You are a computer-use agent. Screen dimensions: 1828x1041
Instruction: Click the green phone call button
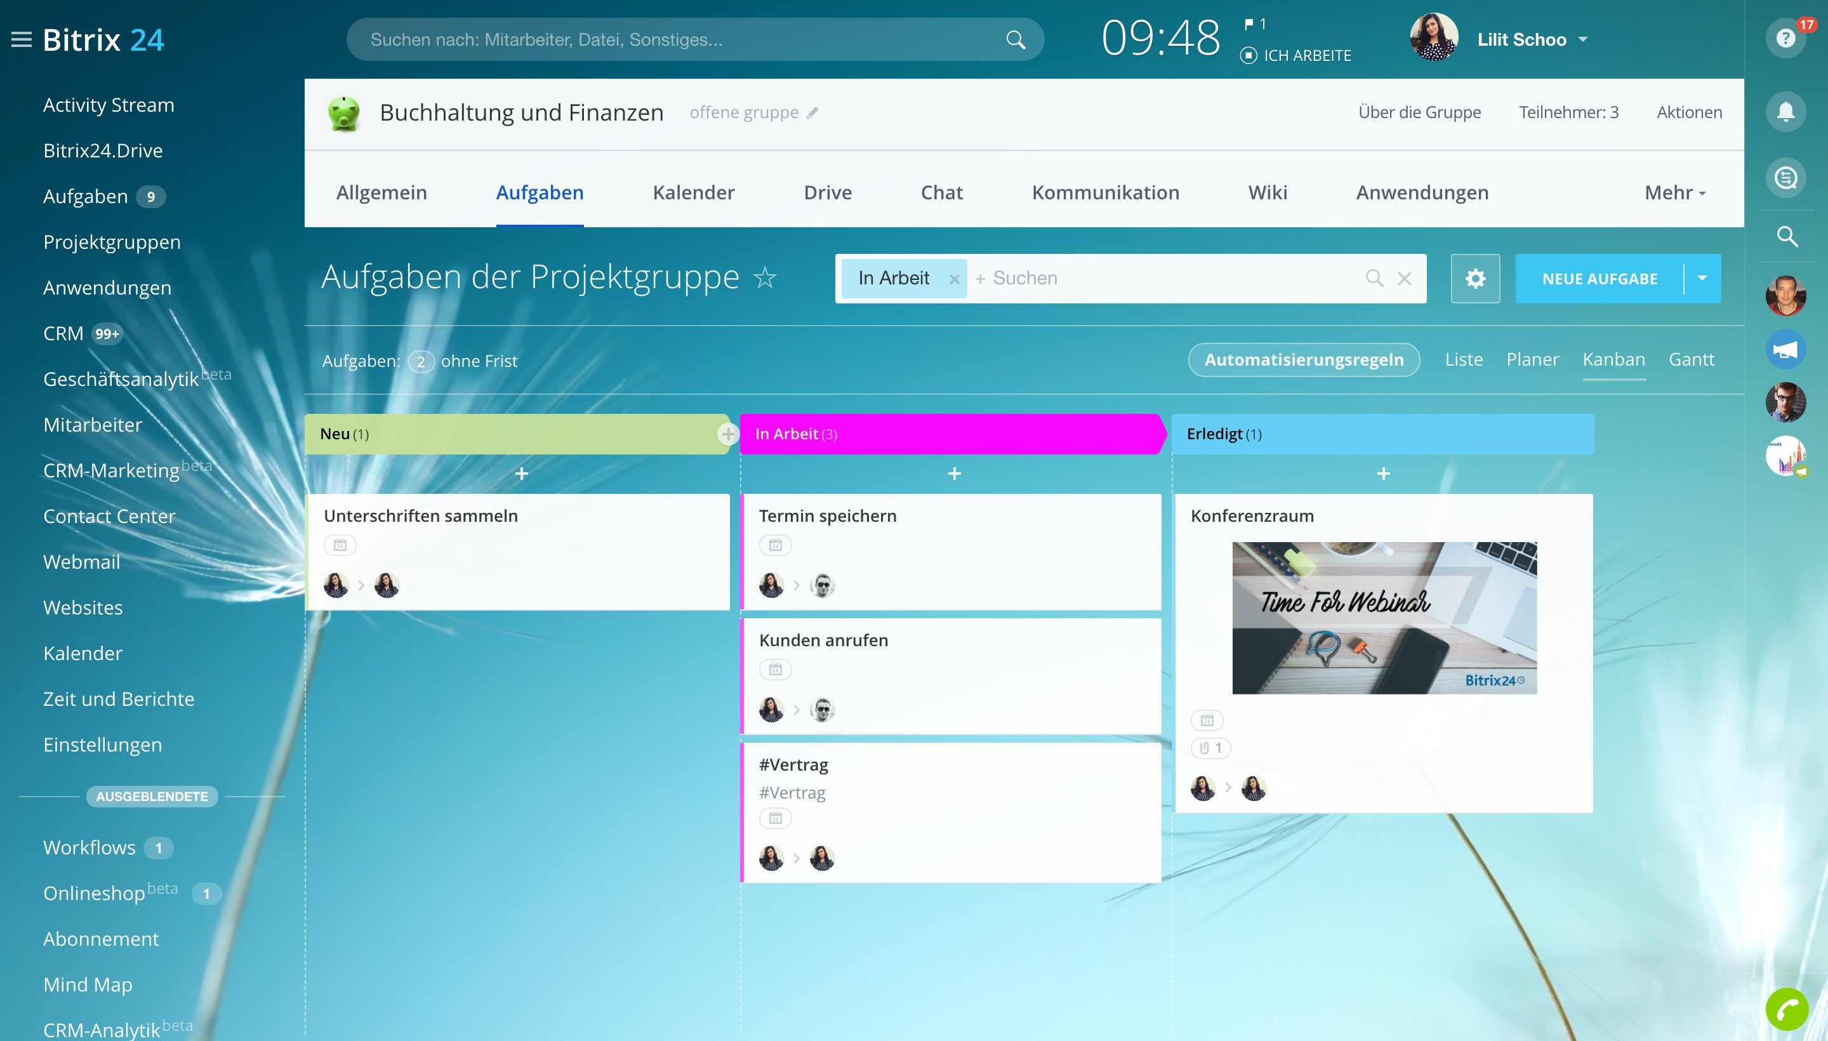(1787, 1009)
